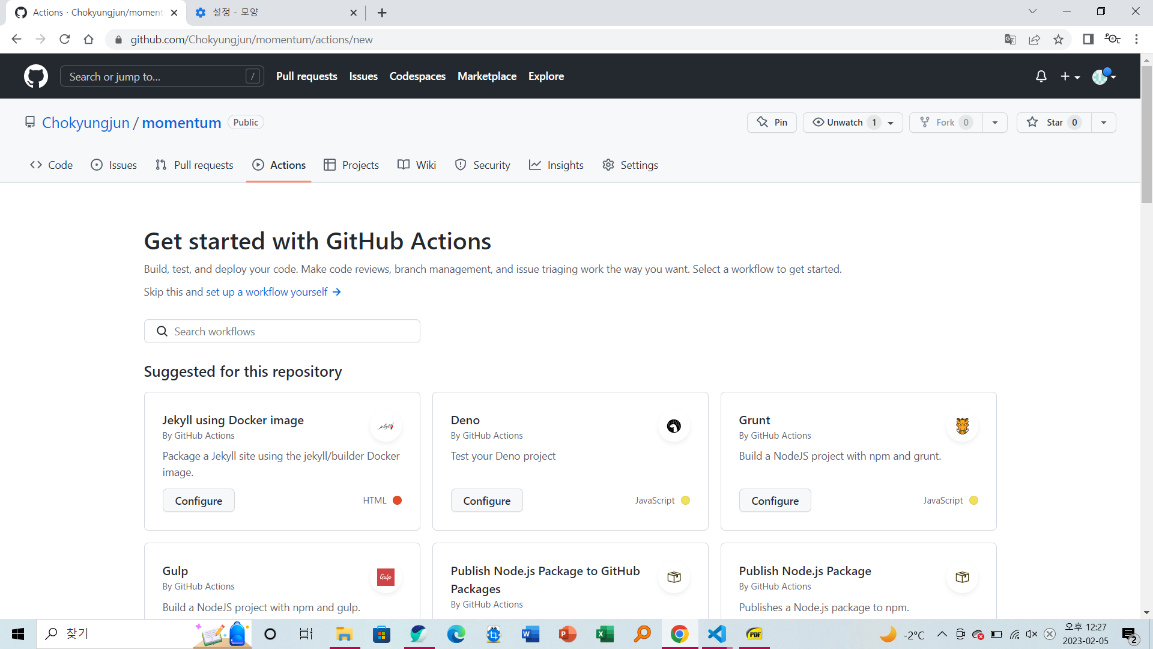
Task: Focus the Search workflows field
Action: [x=282, y=332]
